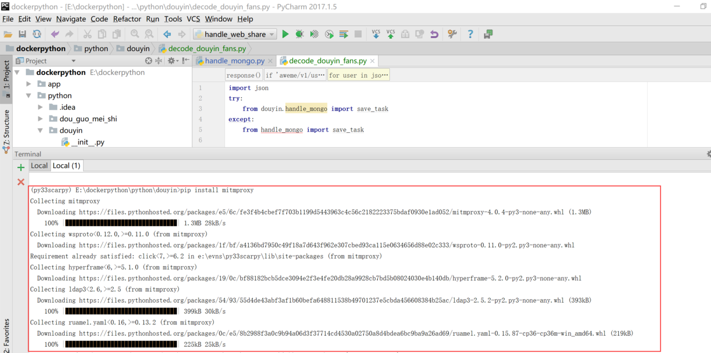The width and height of the screenshot is (711, 353).
Task: Select __init__.py in project tree
Action: (83, 142)
